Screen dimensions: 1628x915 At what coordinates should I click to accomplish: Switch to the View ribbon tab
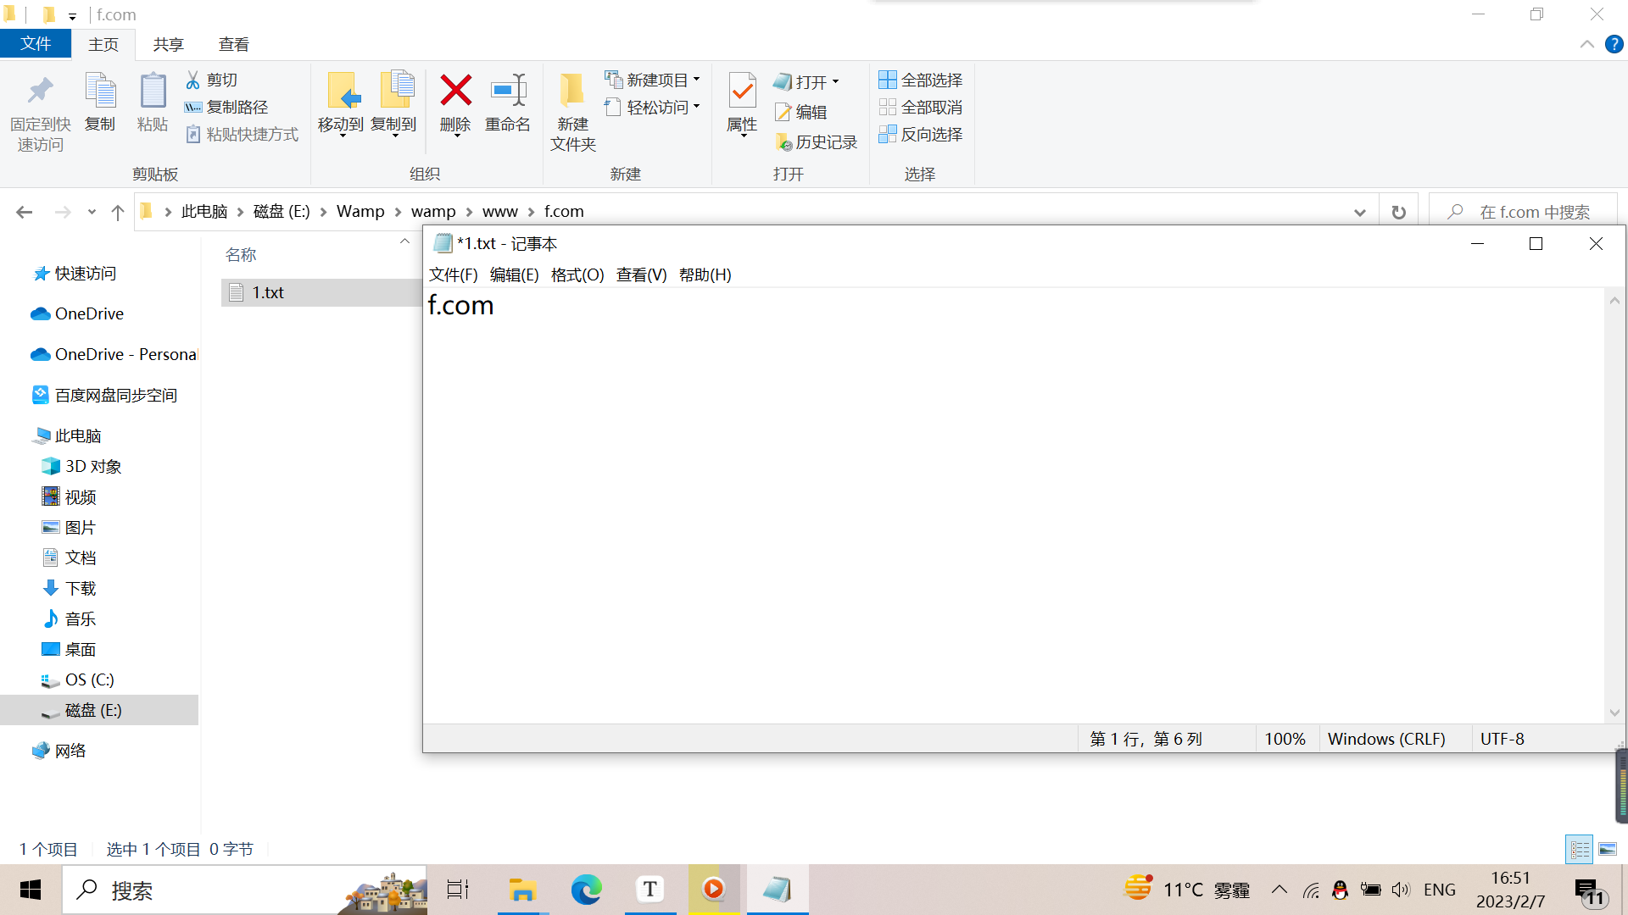(x=233, y=44)
